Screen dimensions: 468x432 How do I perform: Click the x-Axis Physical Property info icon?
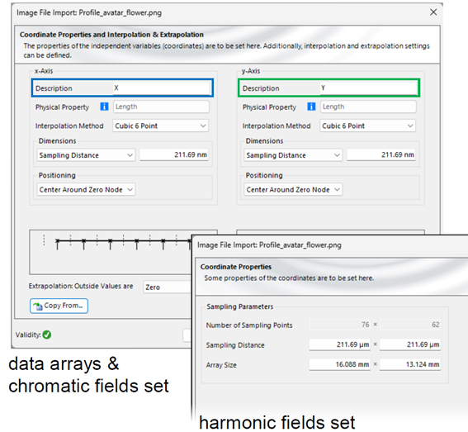click(x=104, y=107)
